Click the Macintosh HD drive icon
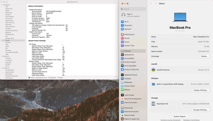The height and width of the screenshot is (121, 213). coord(153,104)
